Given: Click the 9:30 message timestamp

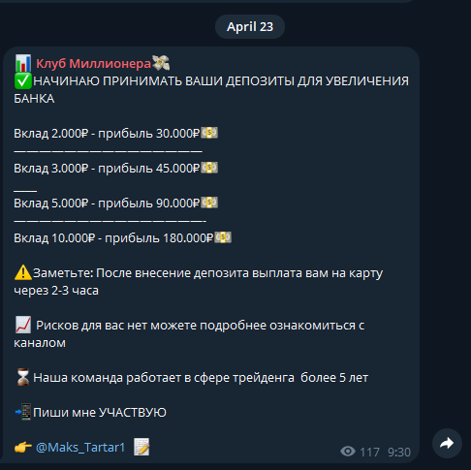Looking at the screenshot, I should click(x=399, y=453).
